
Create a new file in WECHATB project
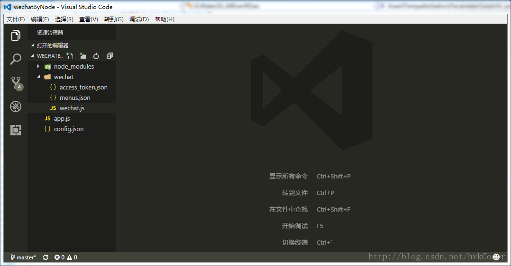70,56
